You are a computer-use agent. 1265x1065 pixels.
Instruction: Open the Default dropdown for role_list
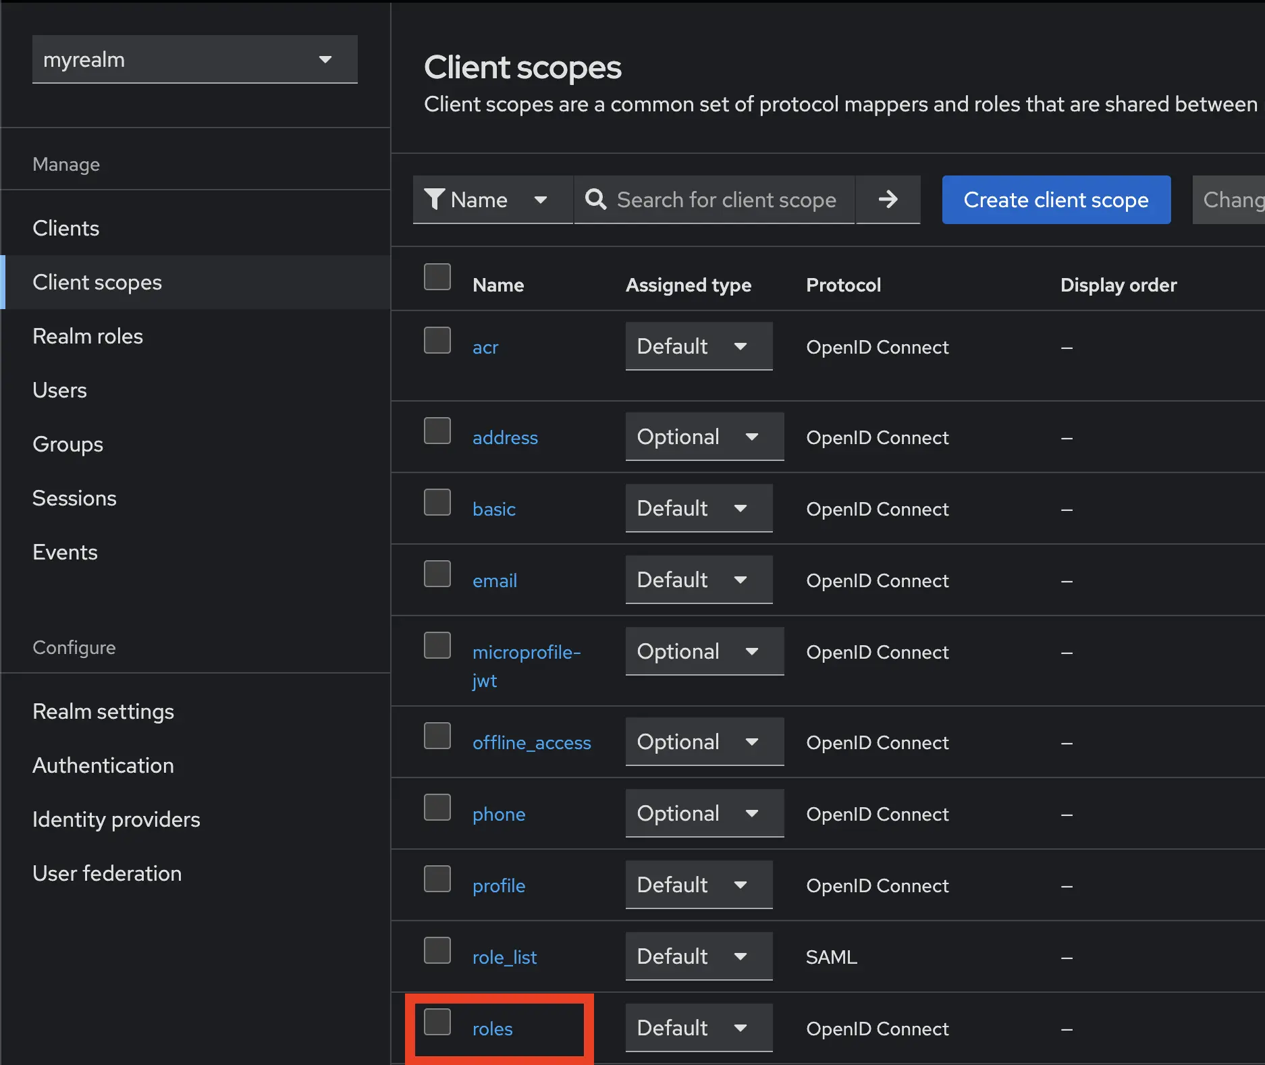coord(699,956)
